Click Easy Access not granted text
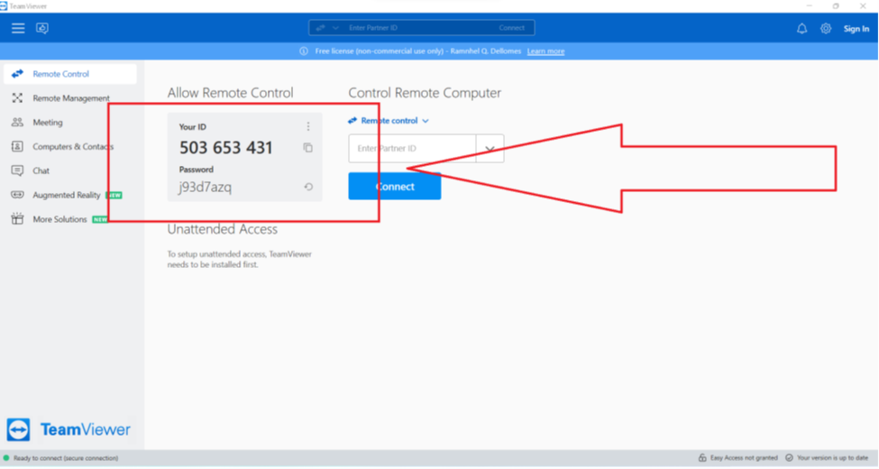The height and width of the screenshot is (469, 879). coord(744,458)
